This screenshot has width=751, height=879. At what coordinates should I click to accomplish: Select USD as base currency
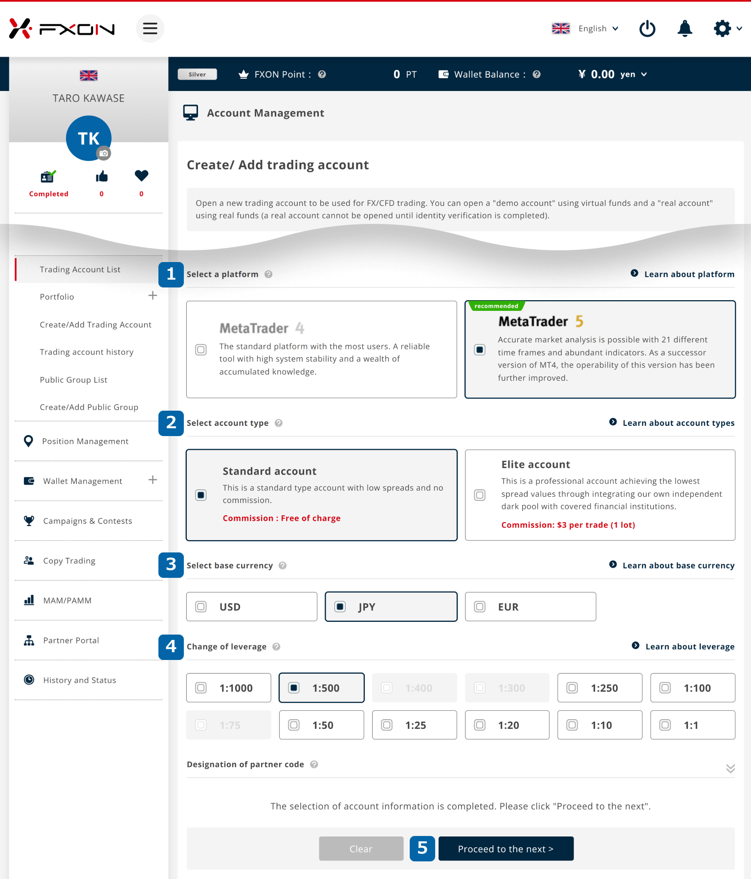(252, 607)
